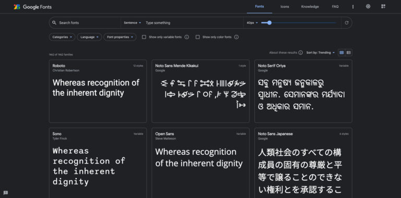Click the 1462 of 1462 families count

coord(61,55)
